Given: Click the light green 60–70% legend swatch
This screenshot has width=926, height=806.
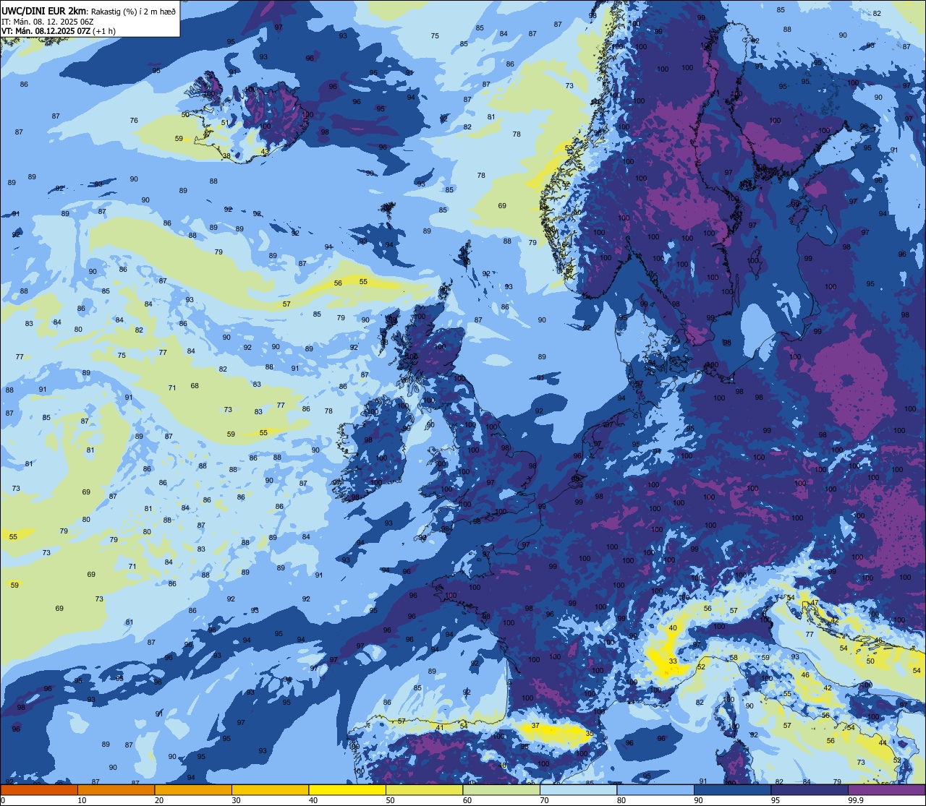Looking at the screenshot, I should tap(501, 789).
